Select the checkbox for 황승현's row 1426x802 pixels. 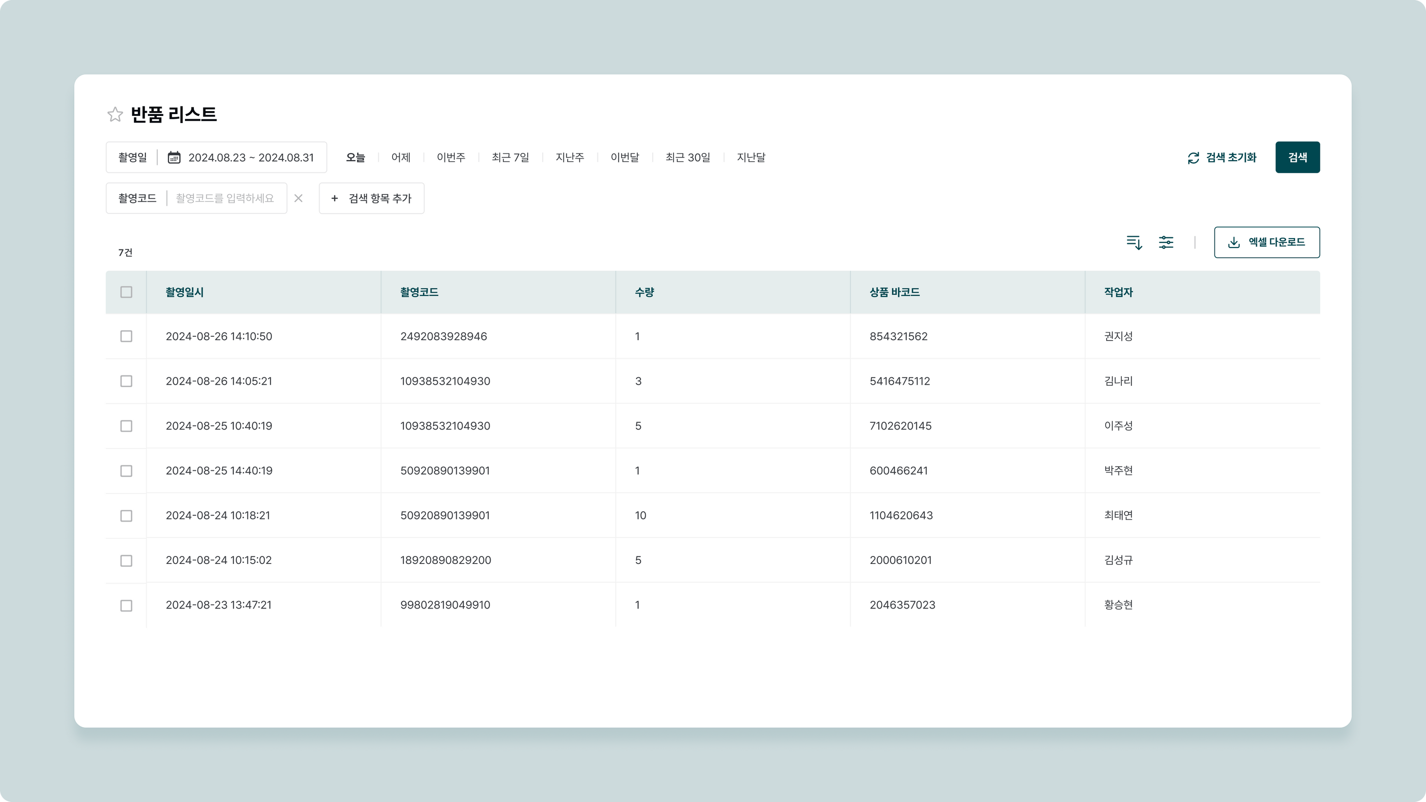click(x=126, y=605)
